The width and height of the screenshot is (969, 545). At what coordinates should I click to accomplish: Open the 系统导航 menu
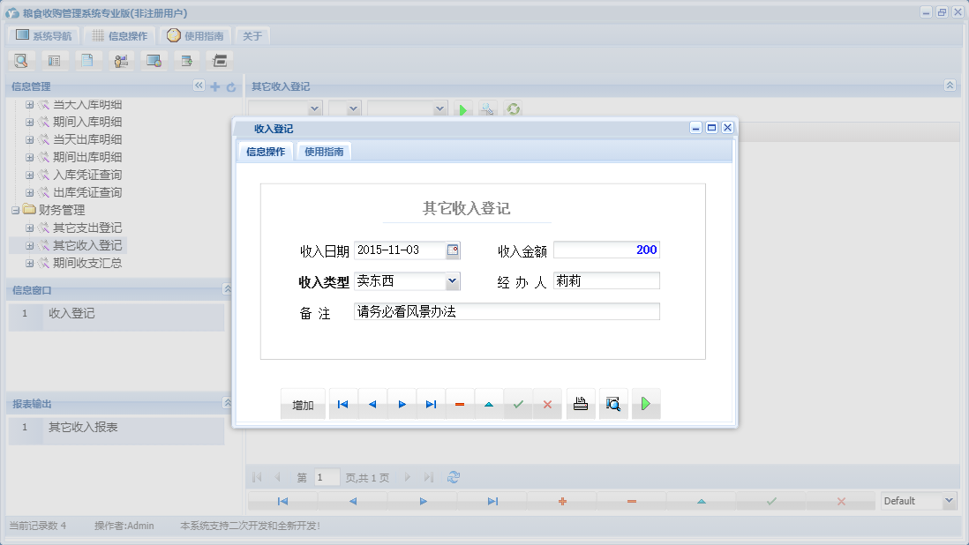point(42,35)
